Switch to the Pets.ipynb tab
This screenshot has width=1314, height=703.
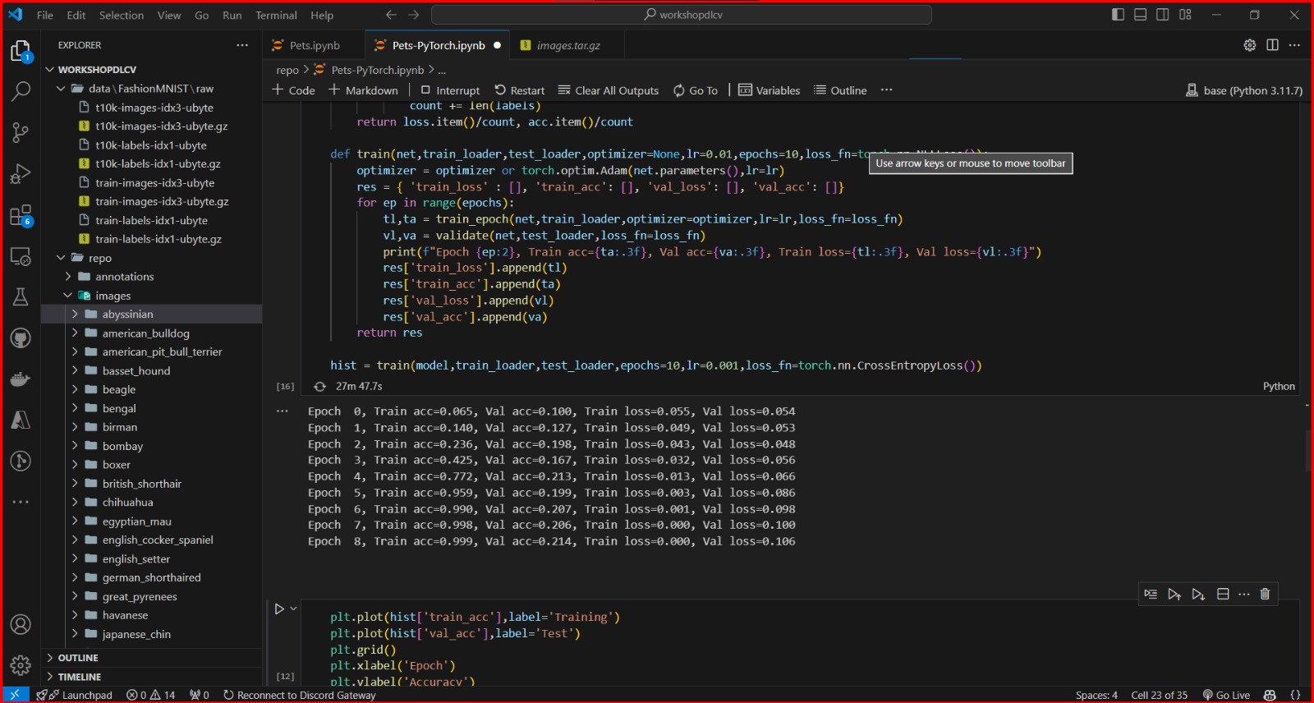[315, 45]
